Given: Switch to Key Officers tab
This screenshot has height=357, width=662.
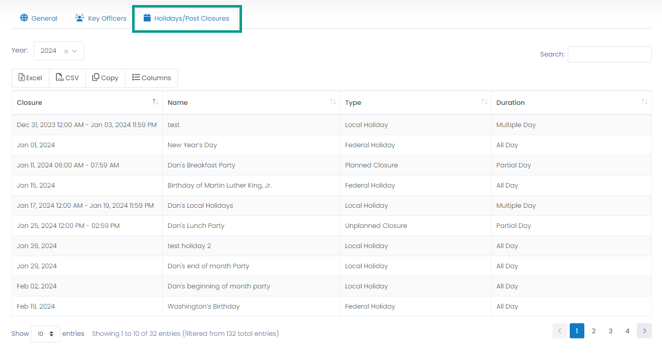Looking at the screenshot, I should pos(100,18).
